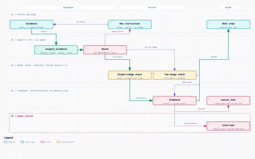Click the "PerceptionReport.route" subtitle text

point(105,53)
